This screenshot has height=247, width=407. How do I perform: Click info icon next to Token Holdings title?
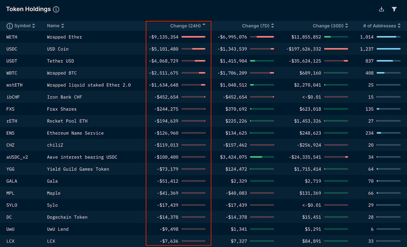(56, 9)
